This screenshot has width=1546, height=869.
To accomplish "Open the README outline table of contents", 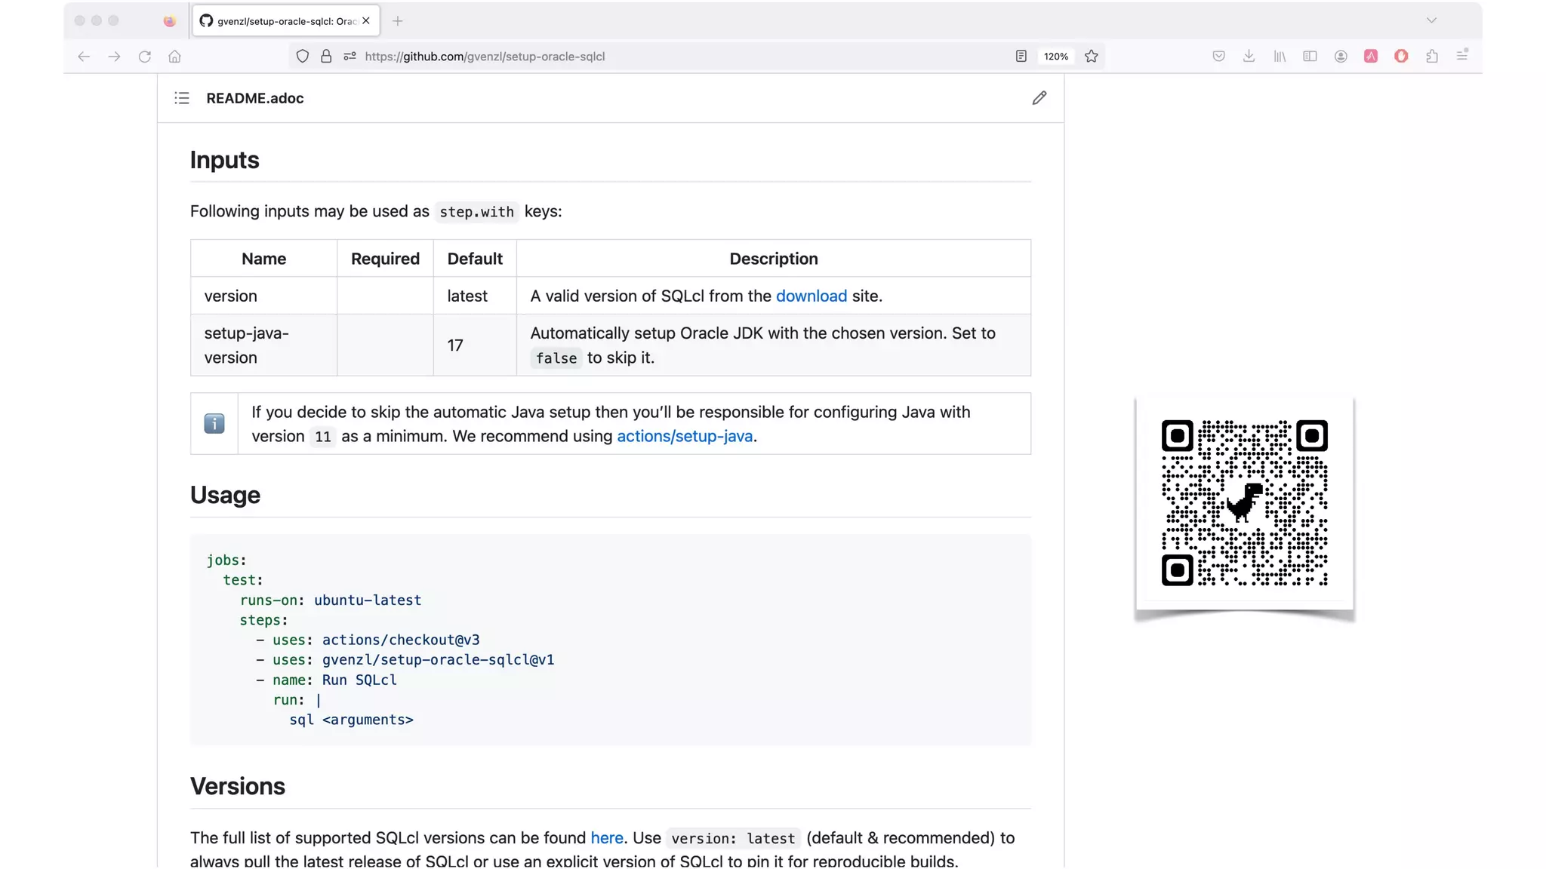I will point(182,98).
